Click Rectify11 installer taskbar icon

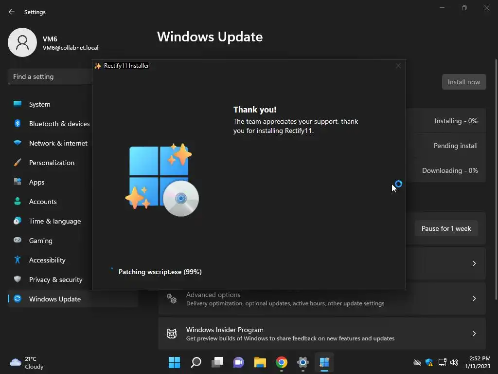coord(324,362)
